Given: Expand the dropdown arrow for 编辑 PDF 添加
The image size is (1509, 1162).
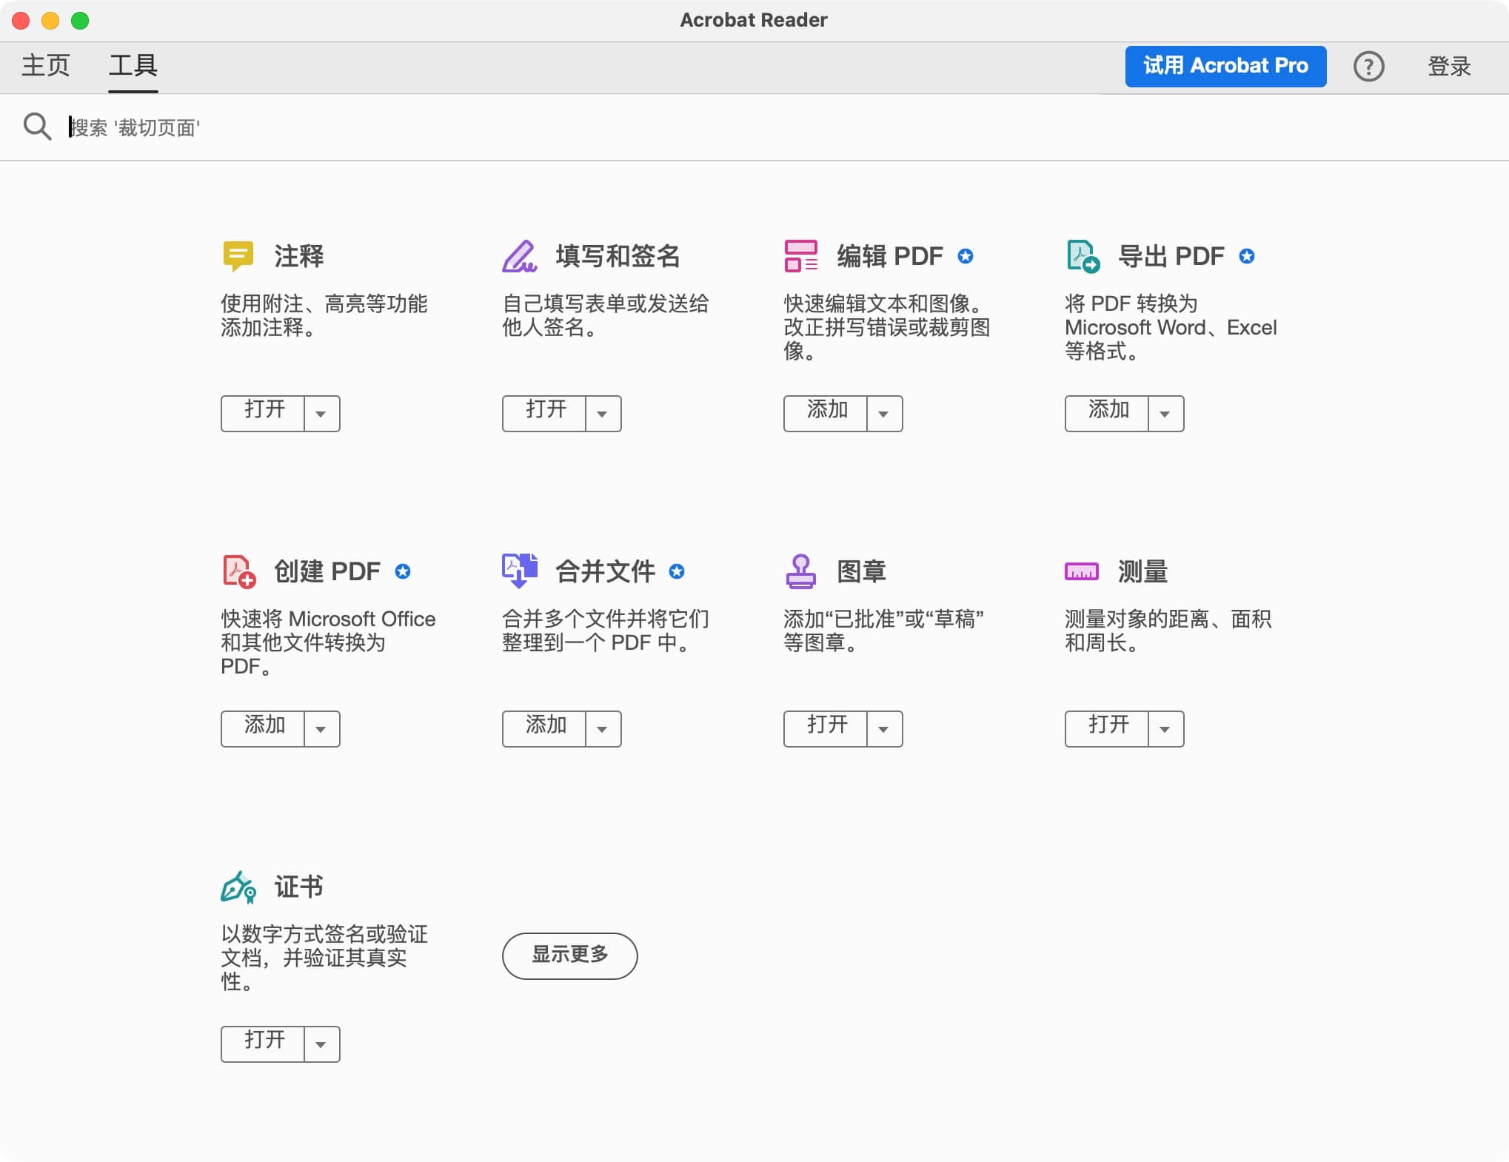Looking at the screenshot, I should [x=884, y=414].
